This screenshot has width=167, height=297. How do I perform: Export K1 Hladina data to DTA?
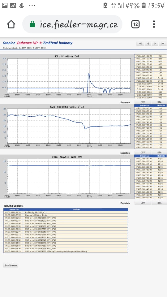159,102
